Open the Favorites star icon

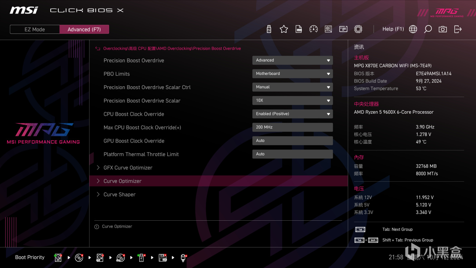coord(284,29)
